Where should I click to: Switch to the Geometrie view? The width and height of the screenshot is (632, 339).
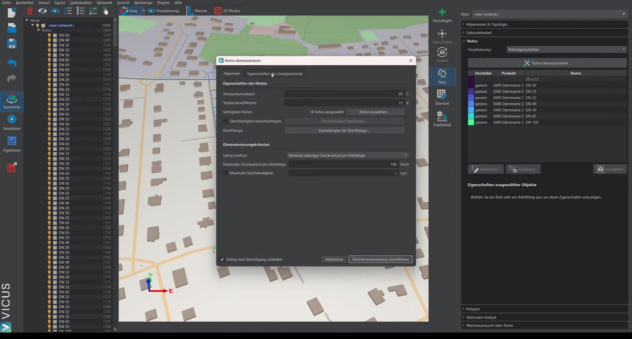tap(12, 101)
